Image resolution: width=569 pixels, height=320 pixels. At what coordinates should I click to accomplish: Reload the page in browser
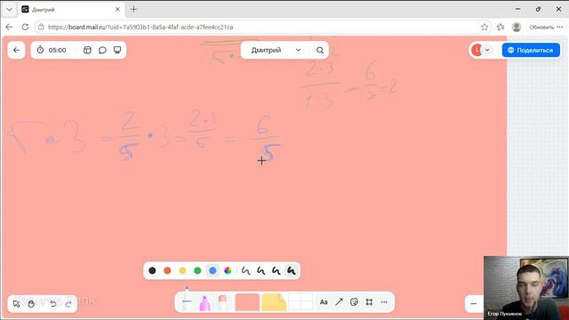(25, 27)
